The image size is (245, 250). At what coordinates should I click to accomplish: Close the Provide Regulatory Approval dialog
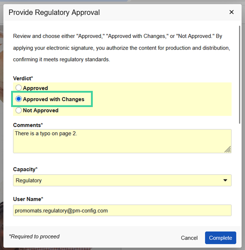tap(231, 12)
